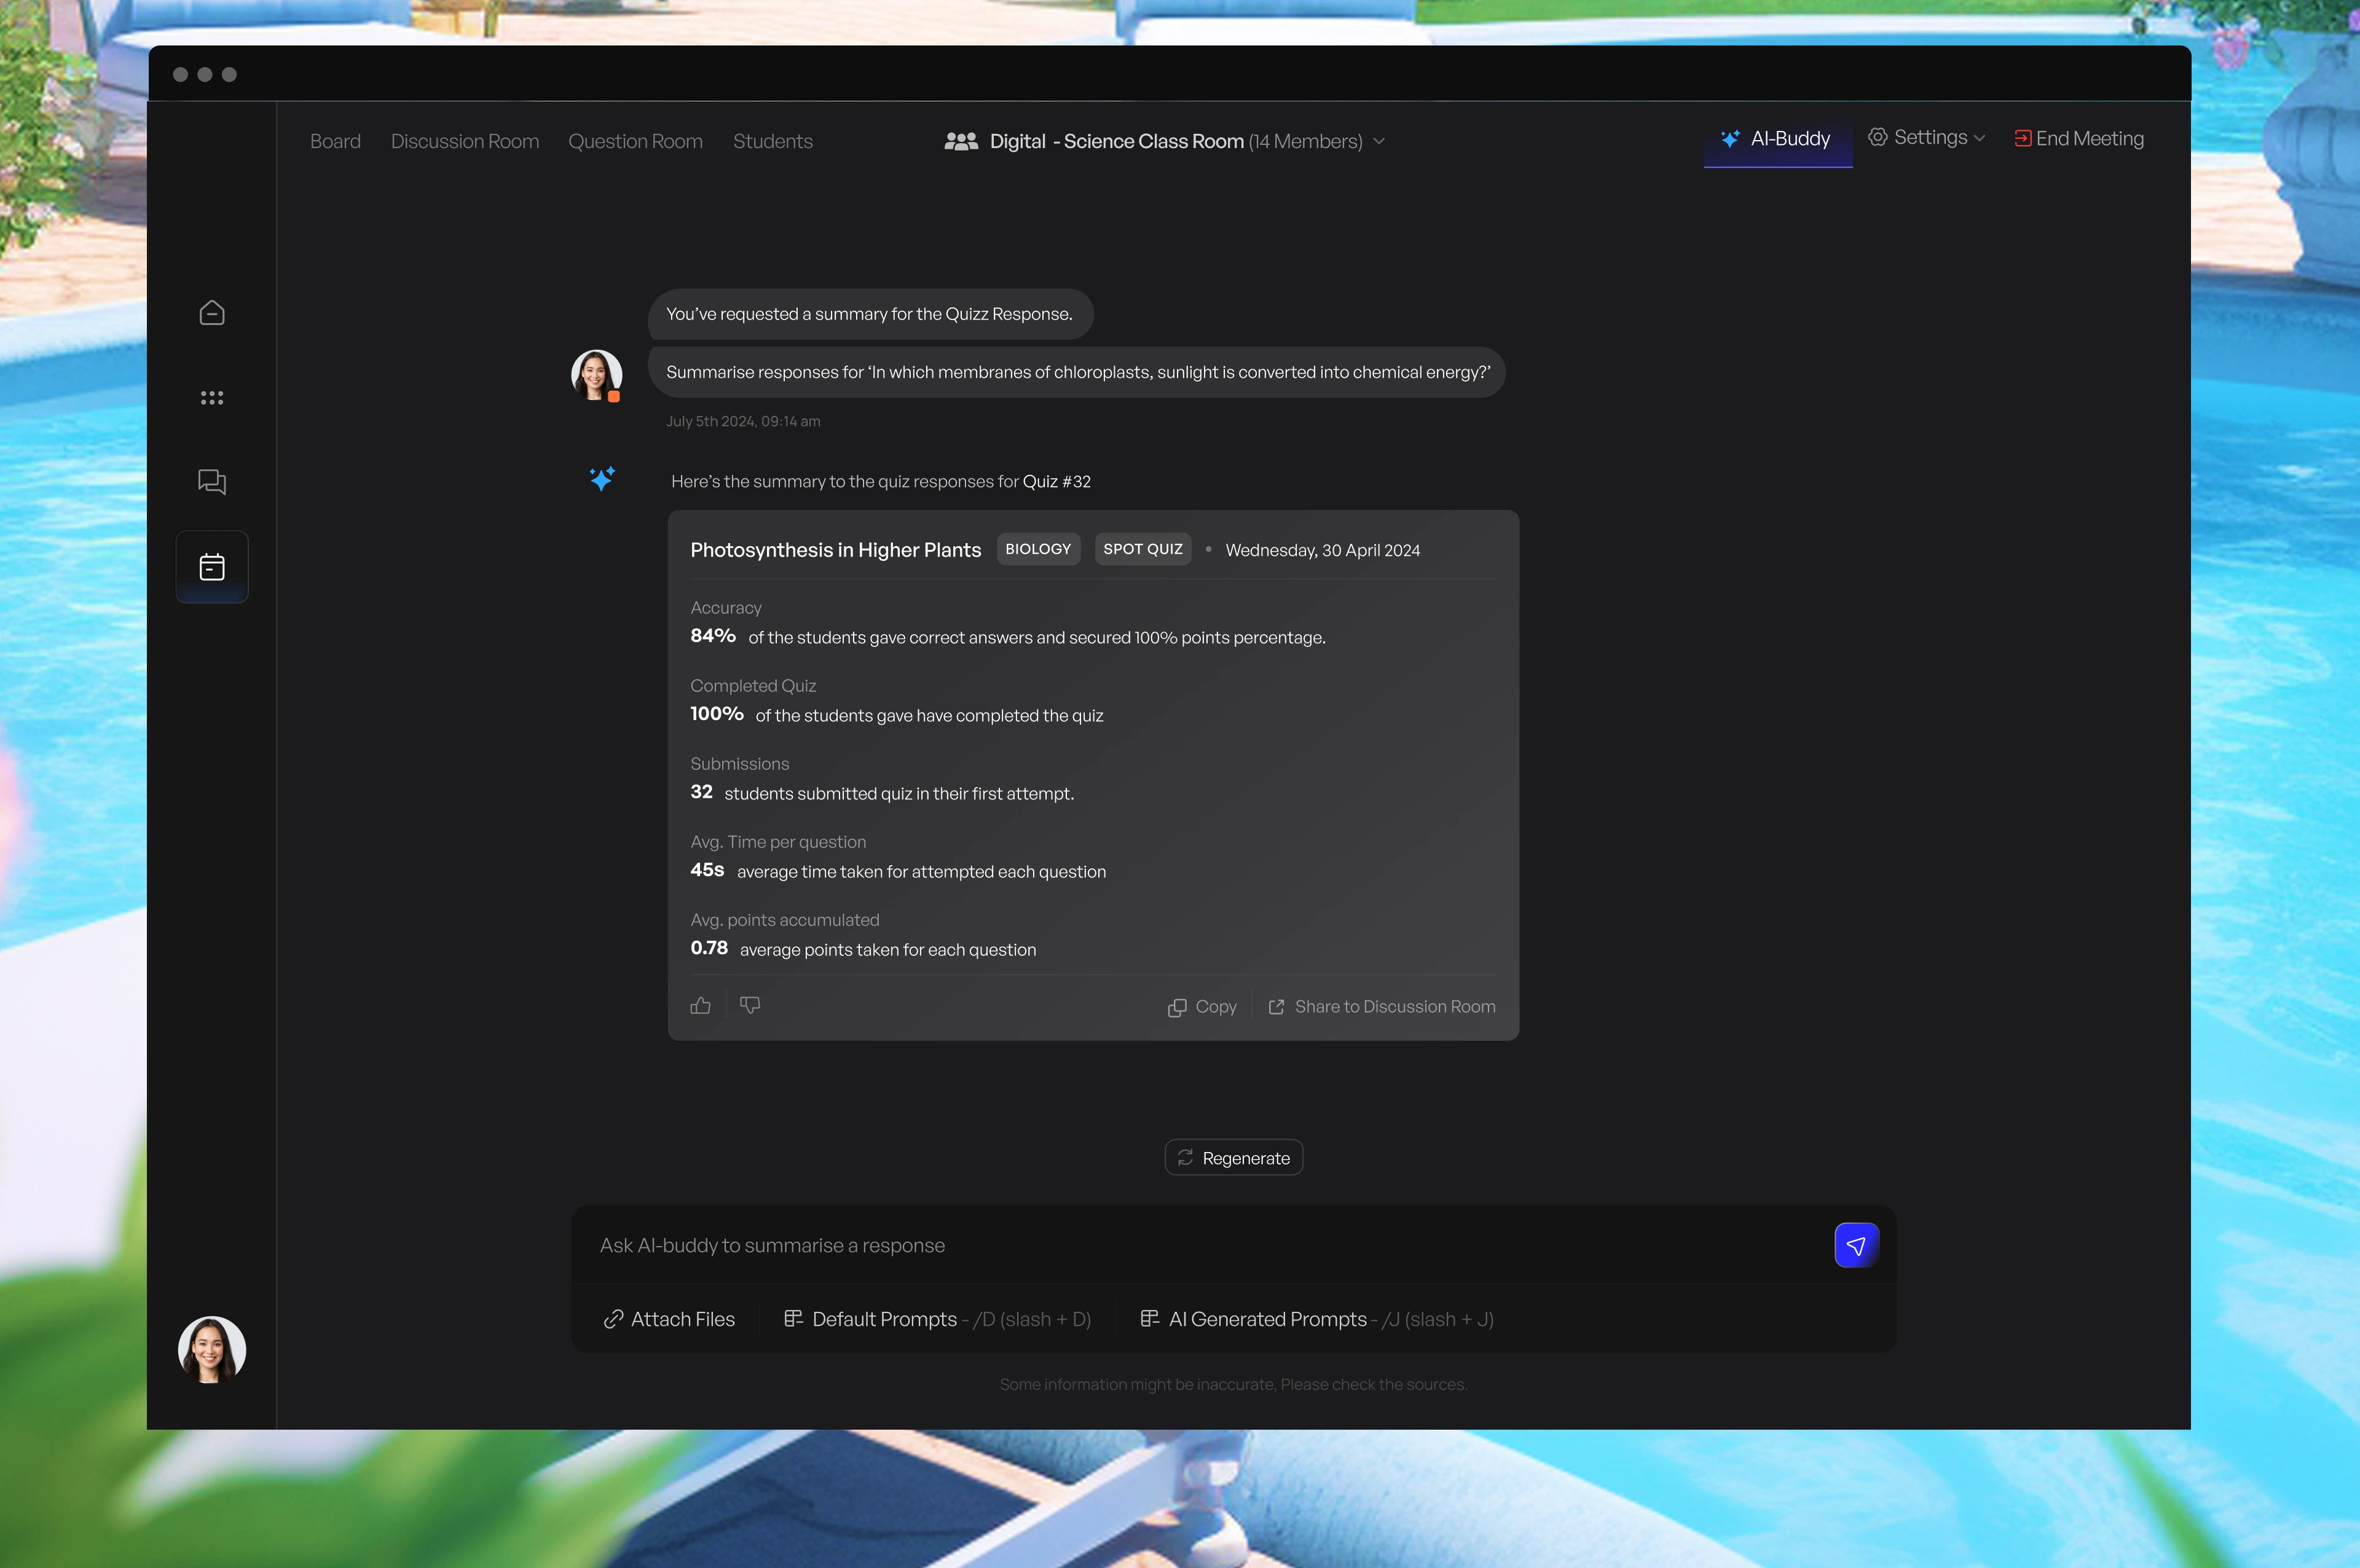Click the 100% completed quiz value
Image resolution: width=2360 pixels, height=1568 pixels.
pos(717,714)
